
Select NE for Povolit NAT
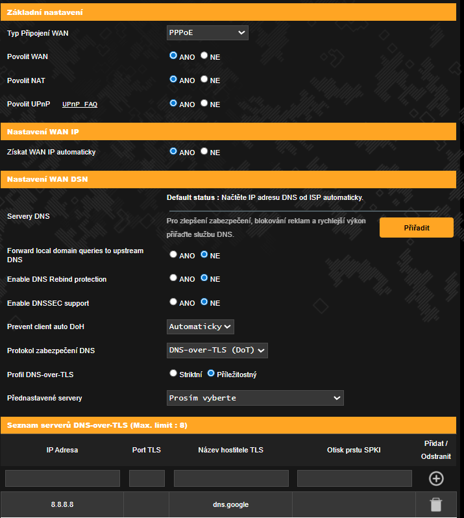[204, 79]
